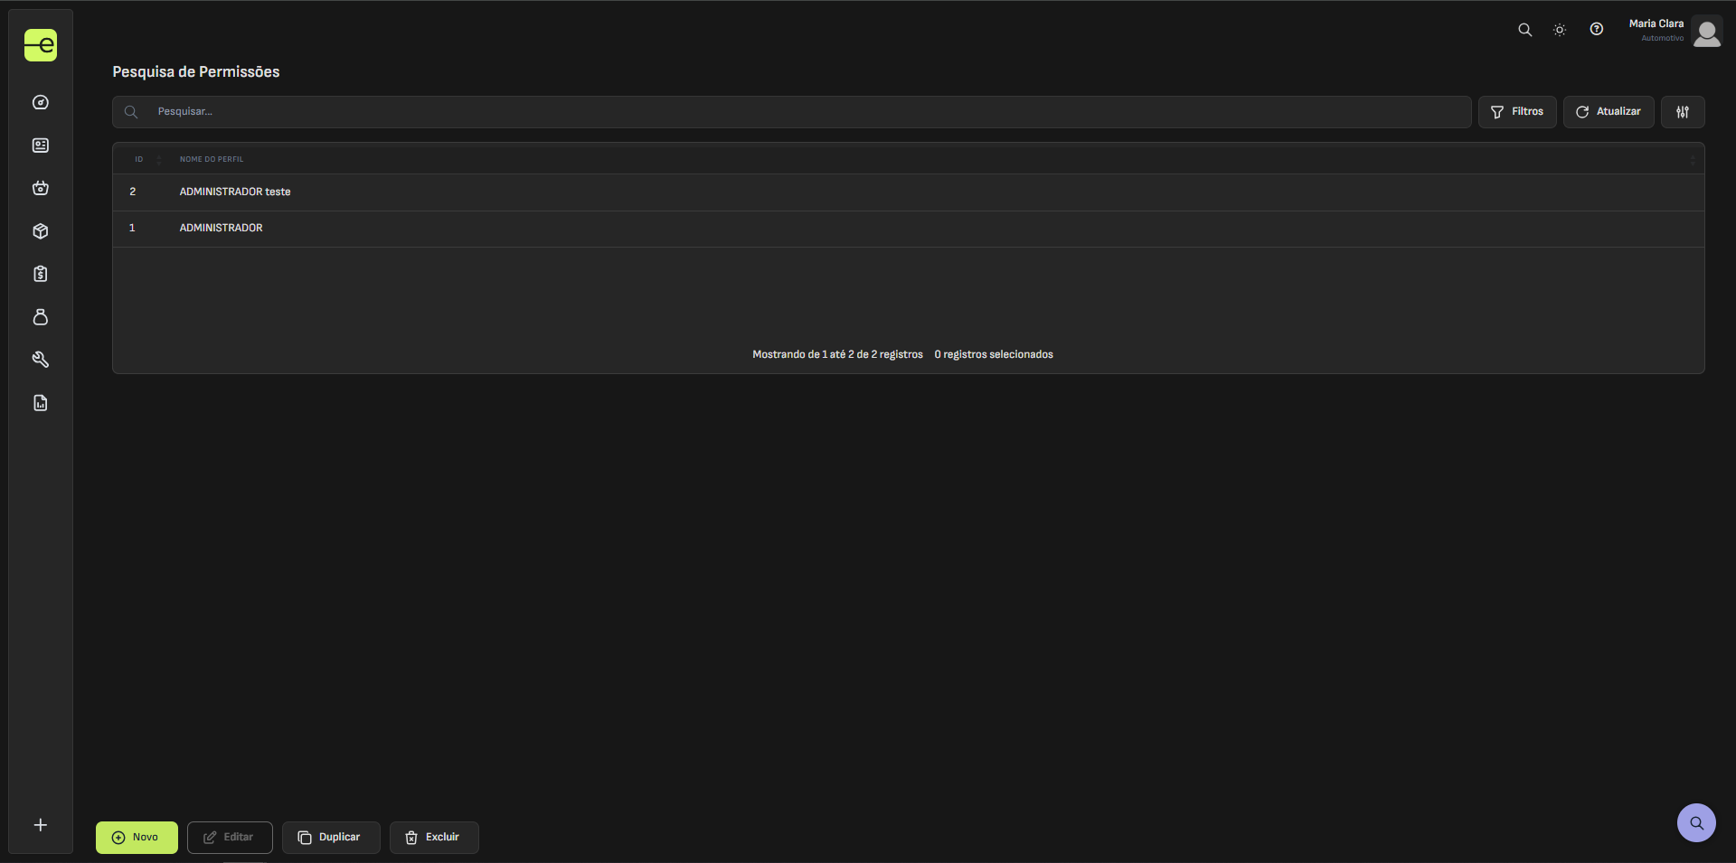This screenshot has height=863, width=1736.
Task: Open the Filtros filter button
Action: click(1517, 112)
